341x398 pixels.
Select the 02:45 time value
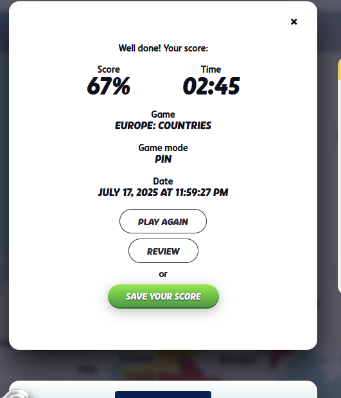click(x=211, y=86)
